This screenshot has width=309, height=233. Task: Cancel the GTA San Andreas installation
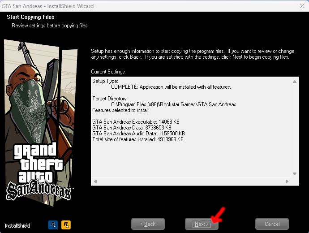coord(272,224)
